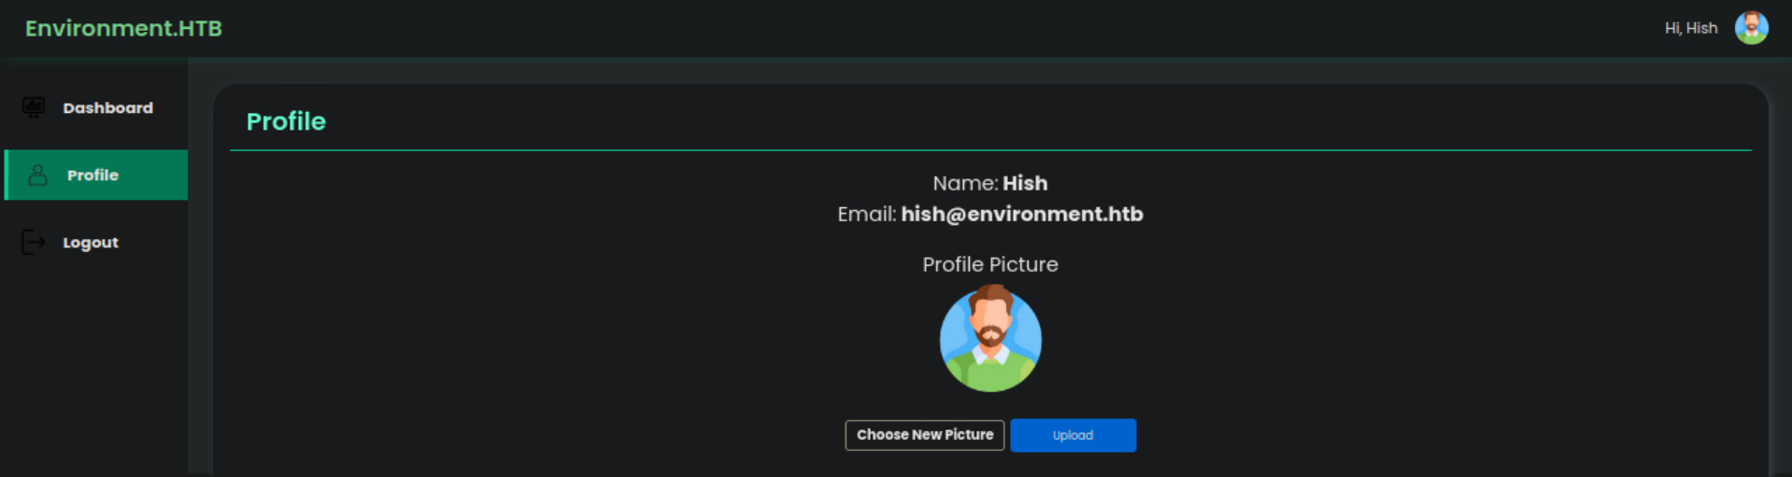Click the 'Profile Picture' section label
Viewport: 1792px width, 477px height.
click(x=989, y=265)
